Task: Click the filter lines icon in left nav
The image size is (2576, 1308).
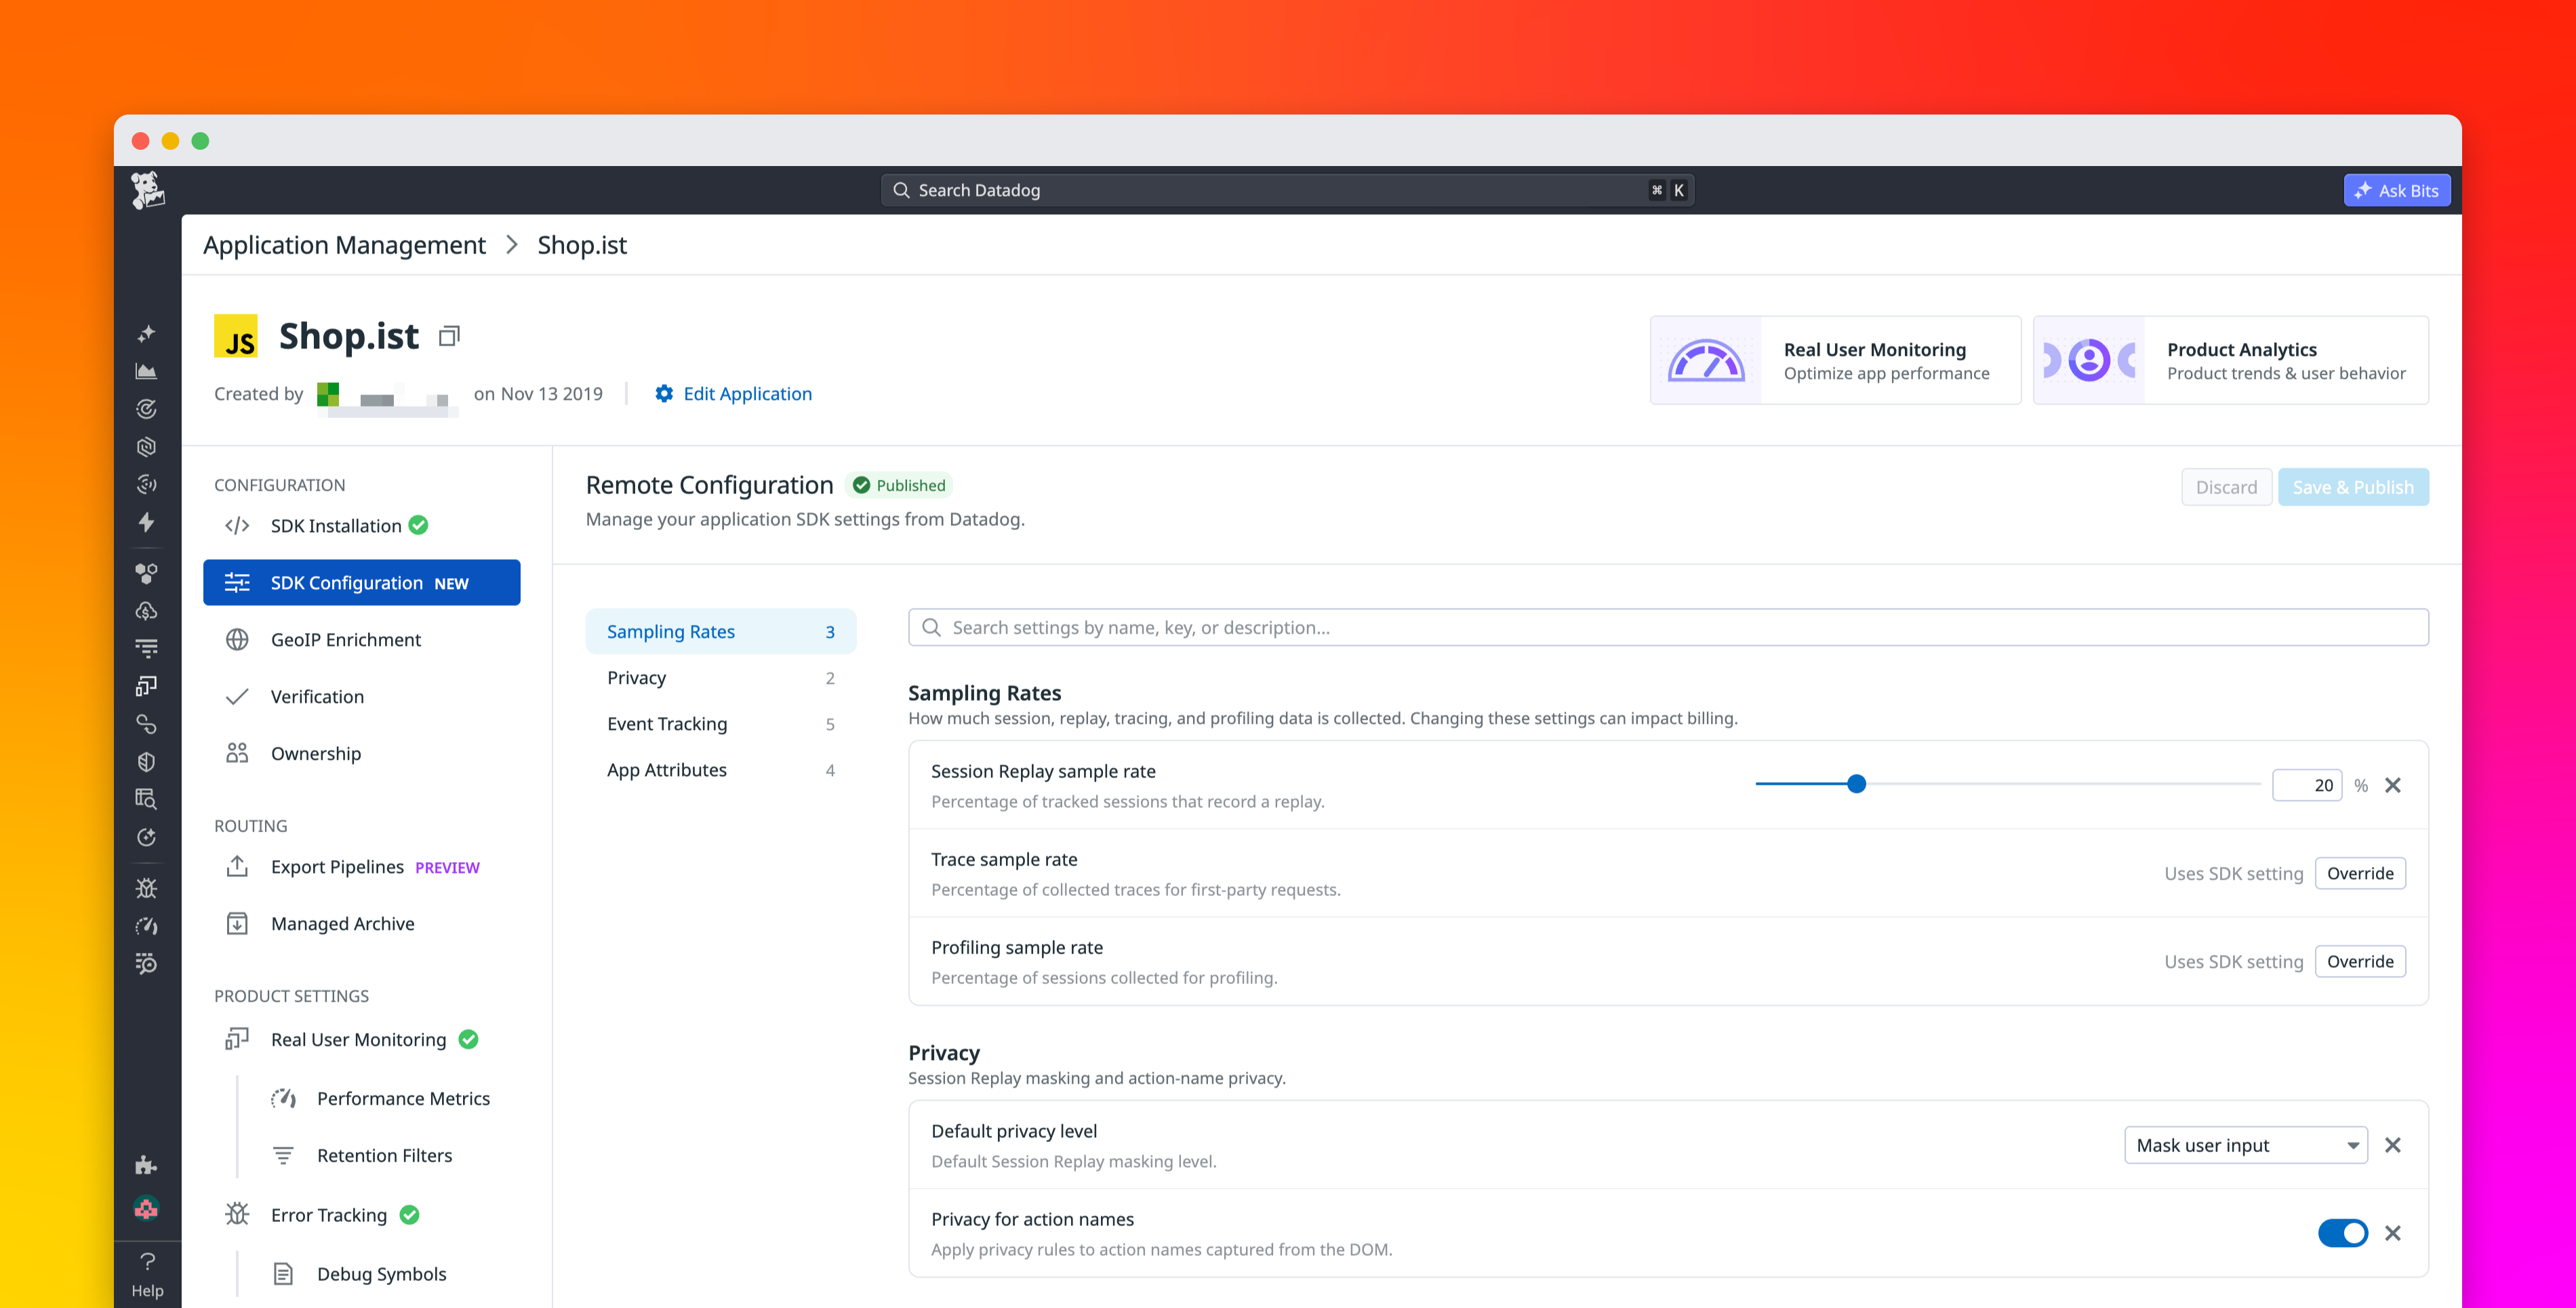Action: pos(146,648)
